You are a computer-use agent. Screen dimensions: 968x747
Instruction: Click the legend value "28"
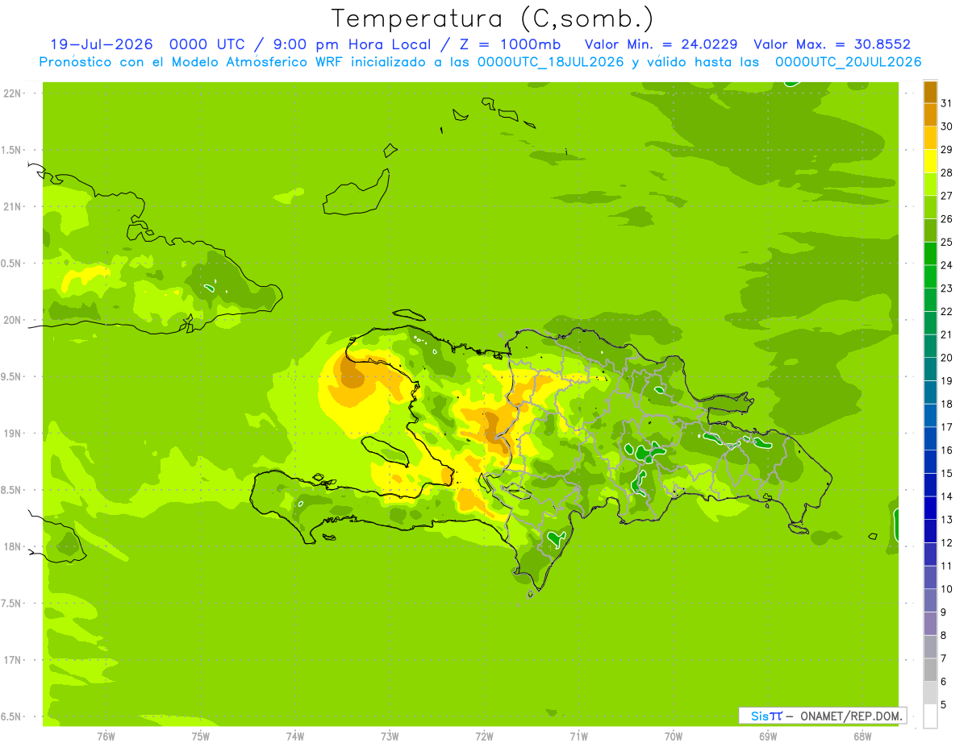946,172
